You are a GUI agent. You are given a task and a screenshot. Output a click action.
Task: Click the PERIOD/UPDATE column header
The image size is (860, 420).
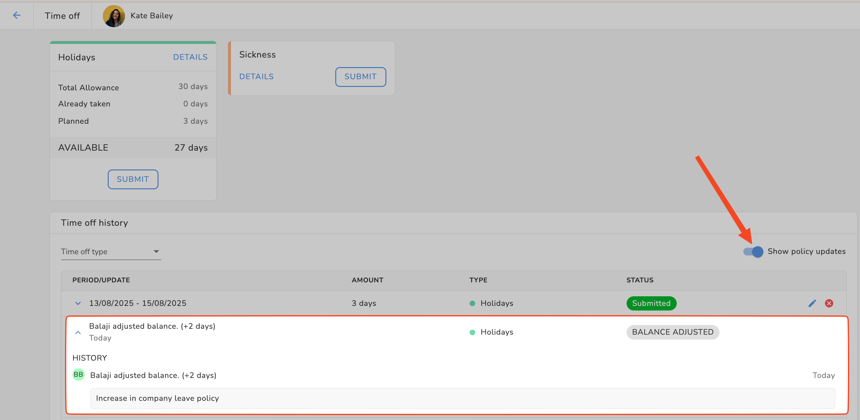coord(101,280)
